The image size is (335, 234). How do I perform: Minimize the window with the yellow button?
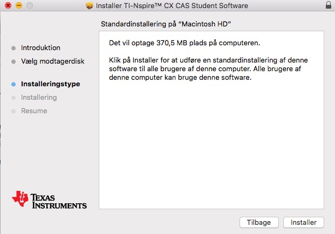(x=19, y=5)
